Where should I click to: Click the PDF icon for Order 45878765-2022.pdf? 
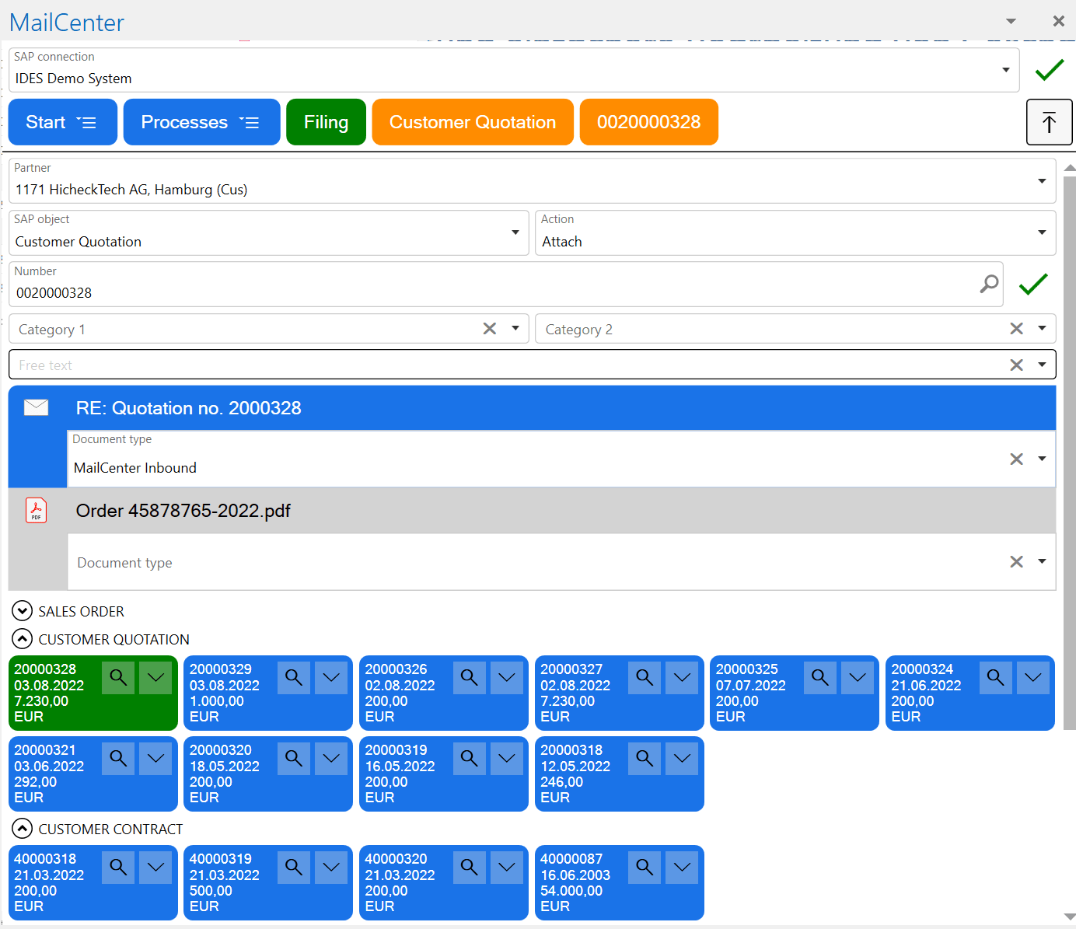(36, 510)
